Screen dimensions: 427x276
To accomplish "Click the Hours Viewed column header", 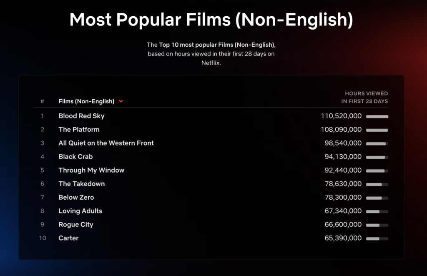I will point(364,98).
